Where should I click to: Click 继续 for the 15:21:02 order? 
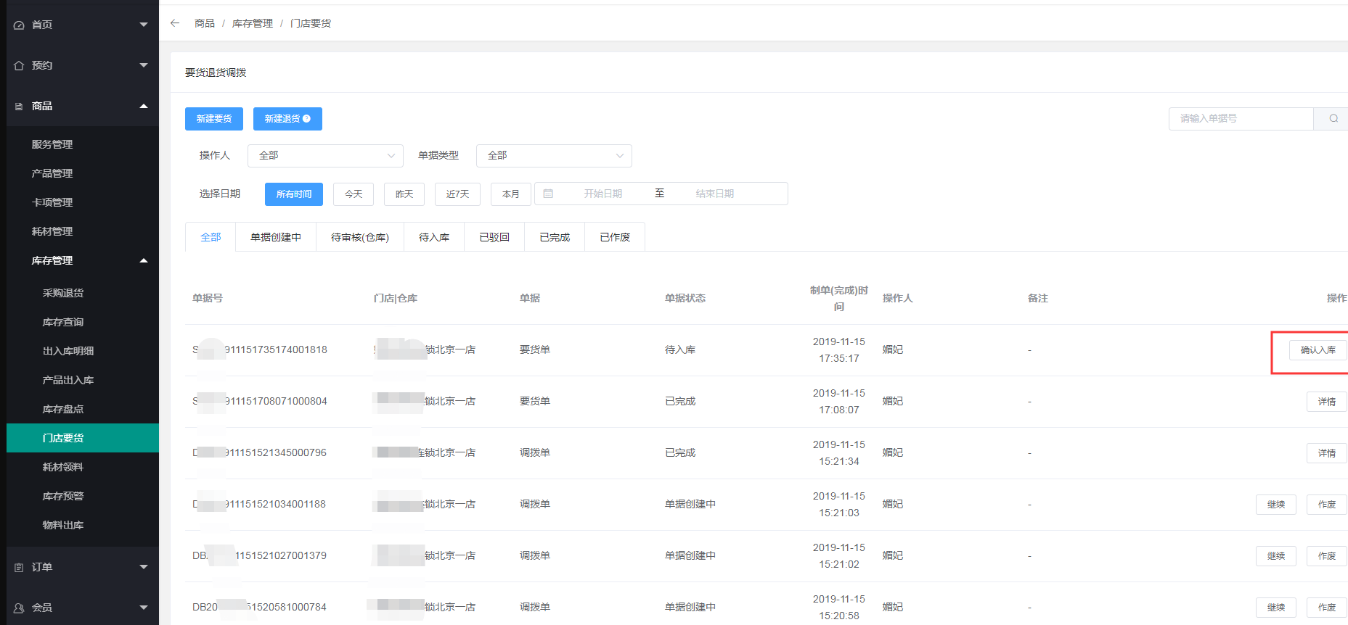pos(1276,556)
